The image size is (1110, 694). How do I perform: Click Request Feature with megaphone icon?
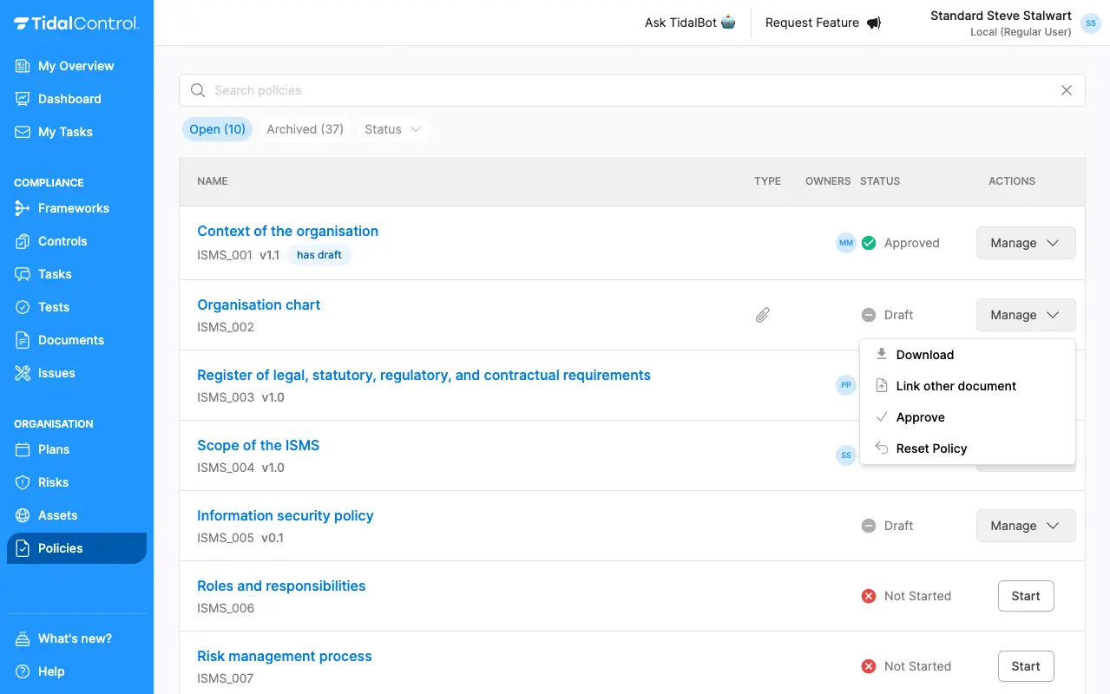[823, 23]
